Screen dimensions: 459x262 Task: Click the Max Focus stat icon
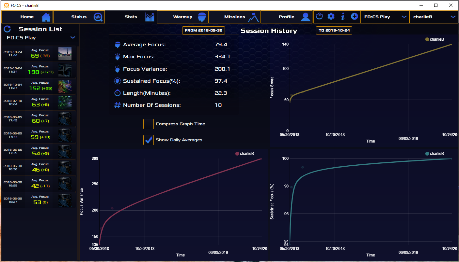pos(118,57)
